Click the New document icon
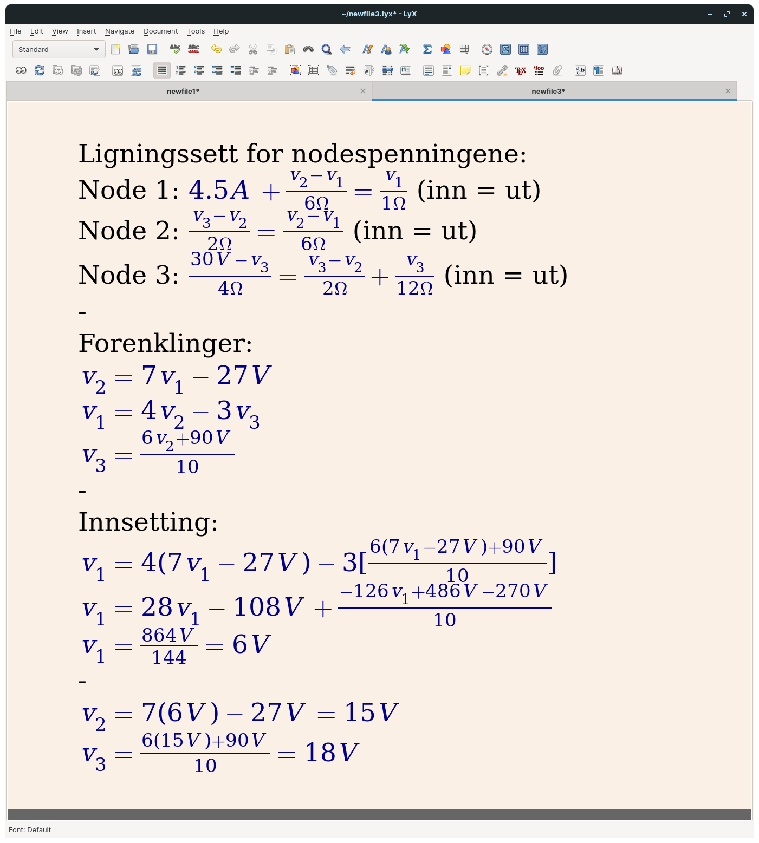 coord(115,49)
